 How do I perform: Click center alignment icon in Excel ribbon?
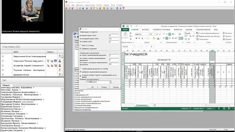(166, 38)
